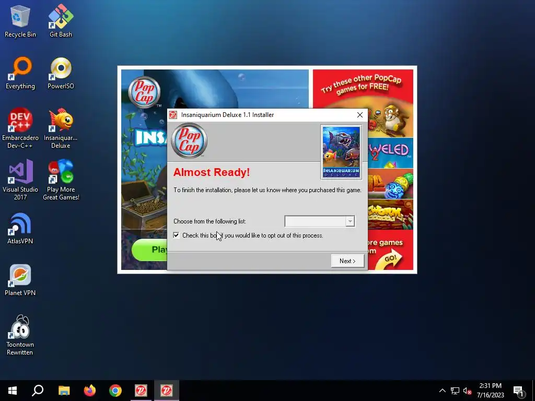Select the Insaniquarium Deluxe goldfish shortcut
The width and height of the screenshot is (535, 401).
[x=61, y=128]
